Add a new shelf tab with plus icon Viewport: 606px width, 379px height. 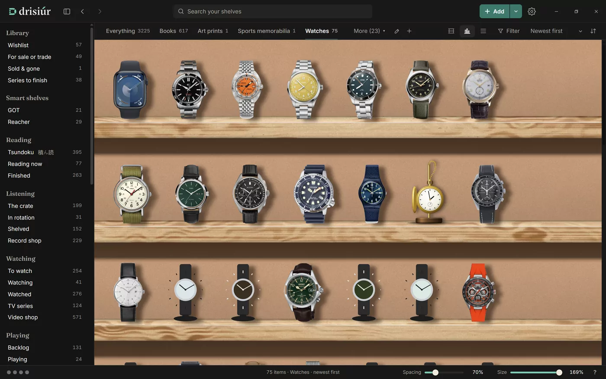pyautogui.click(x=409, y=31)
